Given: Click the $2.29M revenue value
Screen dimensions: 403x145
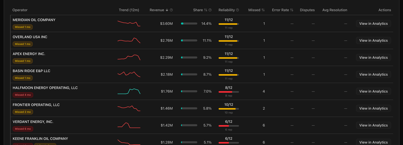Looking at the screenshot, I should pos(167,57).
